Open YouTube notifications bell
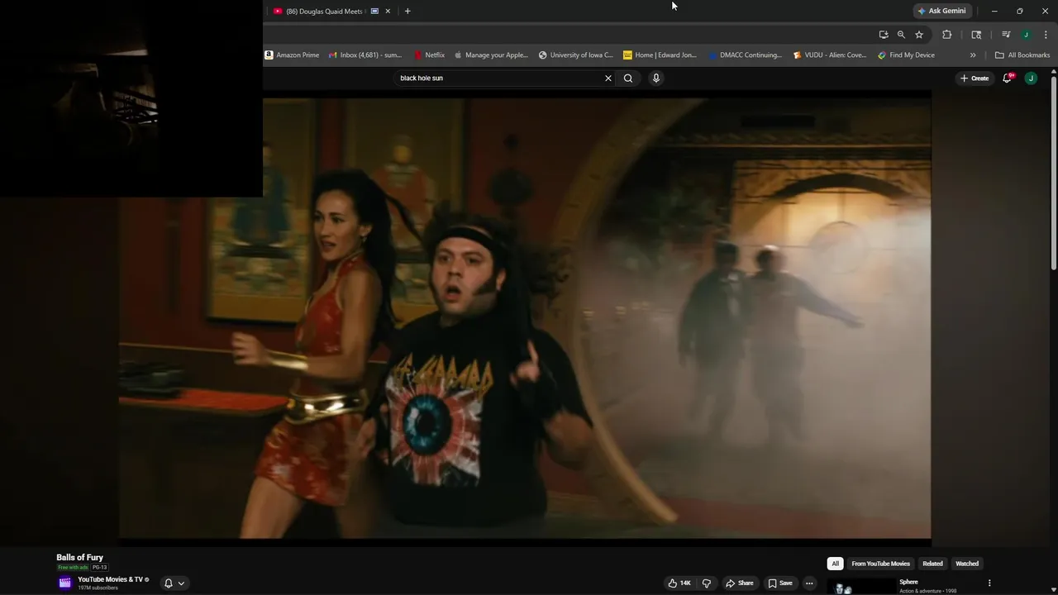 pyautogui.click(x=1008, y=79)
